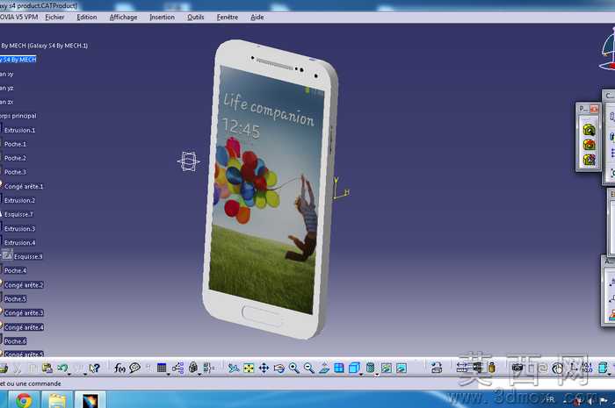The image size is (615, 408).
Task: Select Extrusion.1 in the specification tree
Action: point(19,130)
